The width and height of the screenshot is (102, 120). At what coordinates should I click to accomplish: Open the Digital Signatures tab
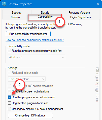pyautogui.click(x=80, y=17)
